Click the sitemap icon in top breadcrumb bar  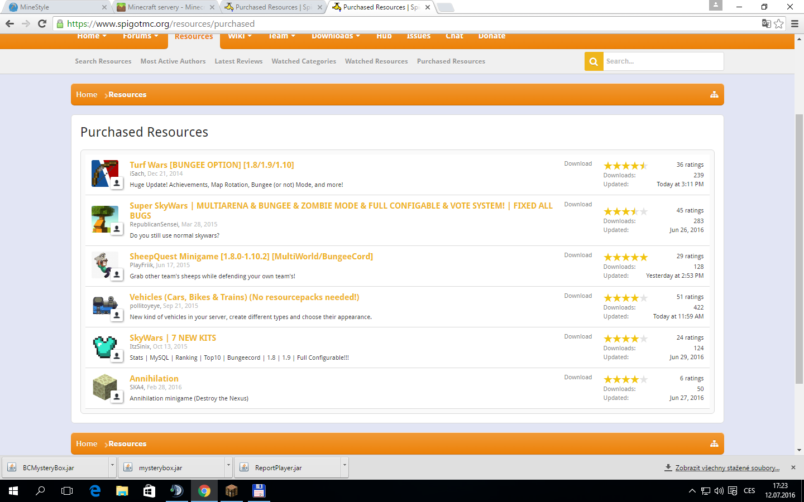click(x=714, y=95)
